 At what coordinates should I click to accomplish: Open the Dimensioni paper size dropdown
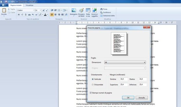click(x=125, y=62)
